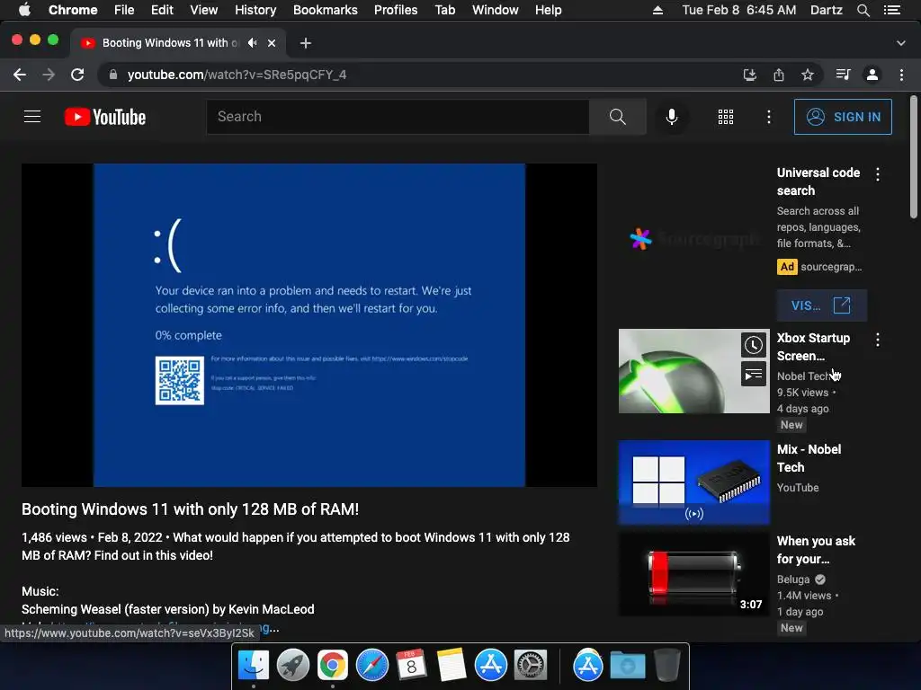Image resolution: width=921 pixels, height=690 pixels.
Task: Play the Beluga battery video thumbnail
Action: (x=693, y=574)
